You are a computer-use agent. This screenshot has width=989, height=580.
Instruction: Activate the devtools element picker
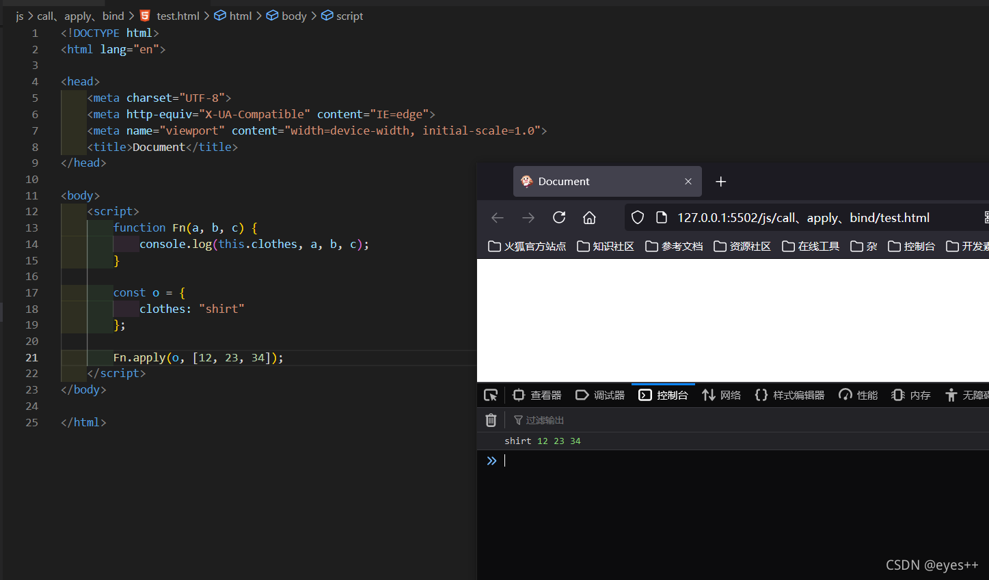click(491, 395)
